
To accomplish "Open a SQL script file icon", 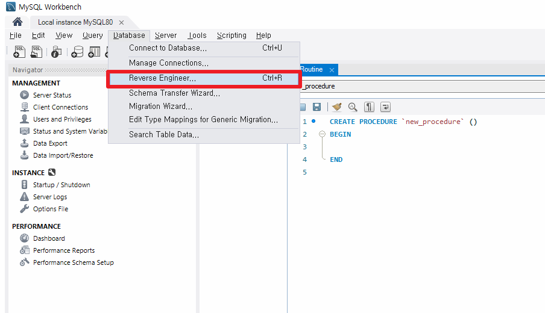I will pos(36,52).
